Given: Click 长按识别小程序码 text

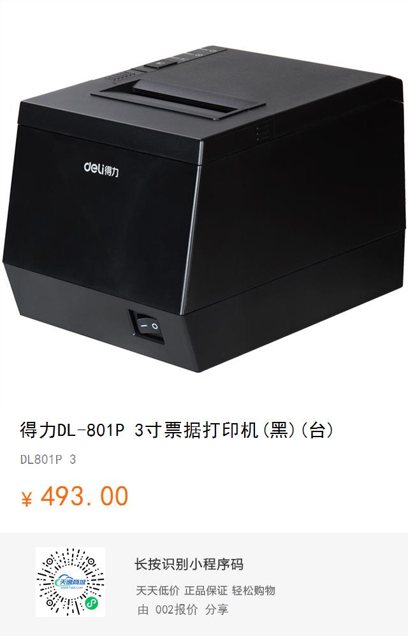Looking at the screenshot, I should pyautogui.click(x=189, y=564).
